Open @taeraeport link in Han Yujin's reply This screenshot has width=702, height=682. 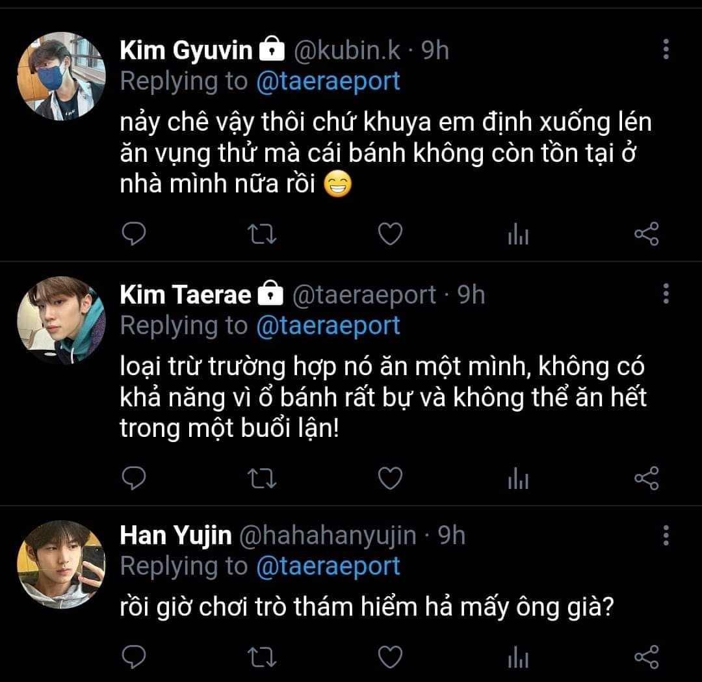[328, 566]
